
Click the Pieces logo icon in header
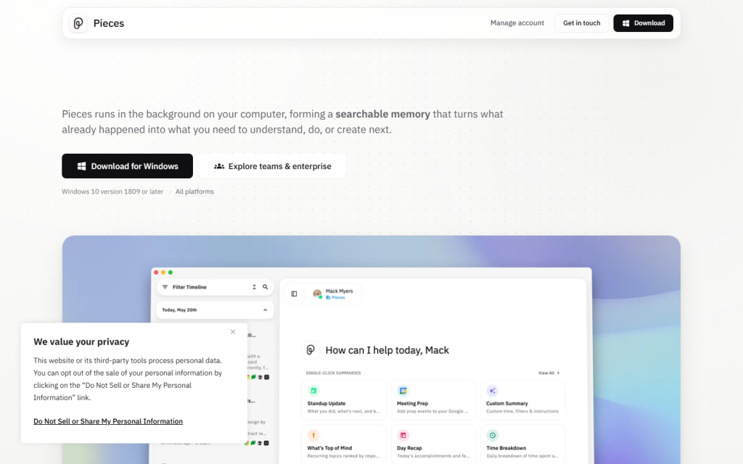point(78,23)
